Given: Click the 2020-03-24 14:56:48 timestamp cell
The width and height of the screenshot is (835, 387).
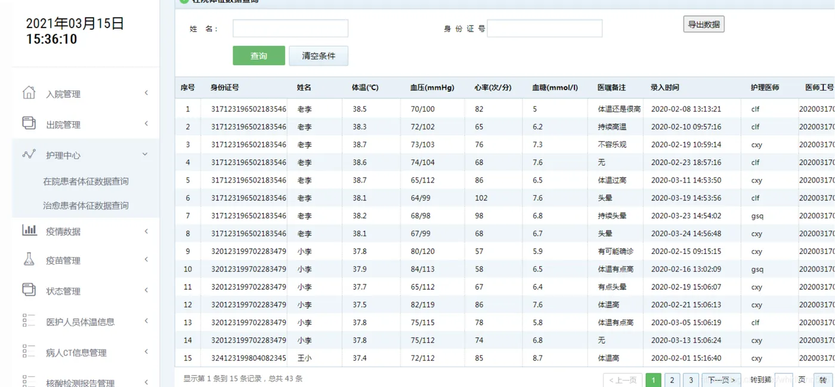Looking at the screenshot, I should pyautogui.click(x=686, y=234).
